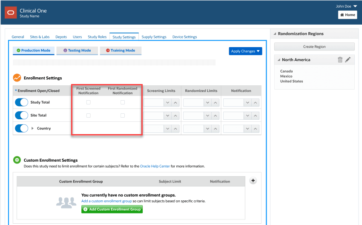Check First Randomized Notification for Site Total
This screenshot has height=225, width=362.
click(x=123, y=115)
